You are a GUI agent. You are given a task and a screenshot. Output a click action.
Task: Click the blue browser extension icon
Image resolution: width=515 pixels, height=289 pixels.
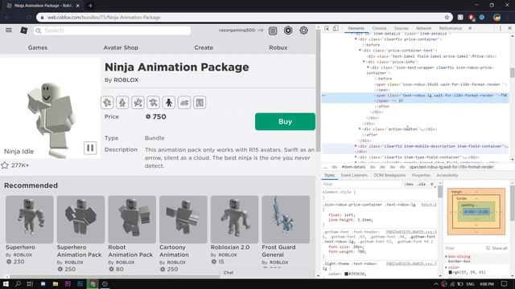pyautogui.click(x=482, y=18)
